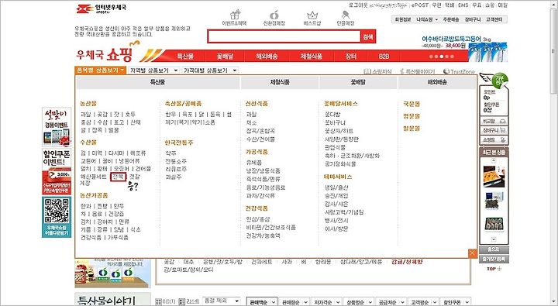Open the 인삼/홍삼 category link
Viewport: 558px width, 306px height.
pos(258,219)
